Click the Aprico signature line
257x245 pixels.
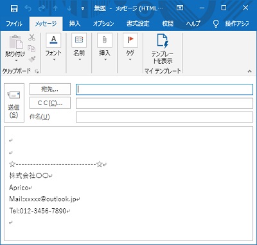pos(19,188)
